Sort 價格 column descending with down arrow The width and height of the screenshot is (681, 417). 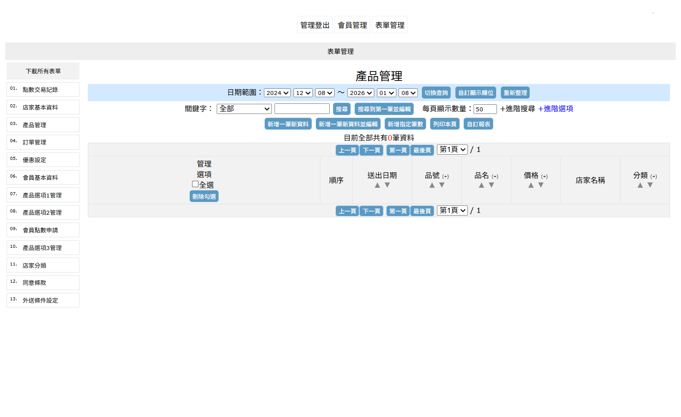point(541,186)
